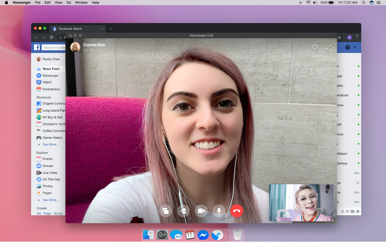Bookmark the page with the star icon

tap(339, 37)
